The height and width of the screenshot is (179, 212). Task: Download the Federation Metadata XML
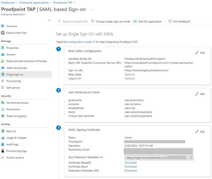pos(130,171)
